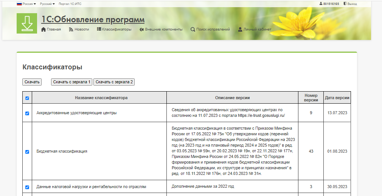Click the Бюджетная классификация name cell
The width and height of the screenshot is (382, 196).
(x=99, y=151)
